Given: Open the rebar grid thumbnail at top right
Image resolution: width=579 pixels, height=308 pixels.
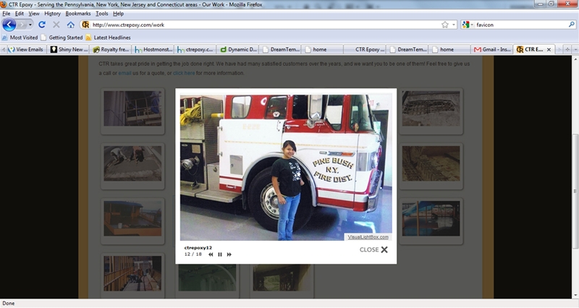Looking at the screenshot, I should click(431, 108).
